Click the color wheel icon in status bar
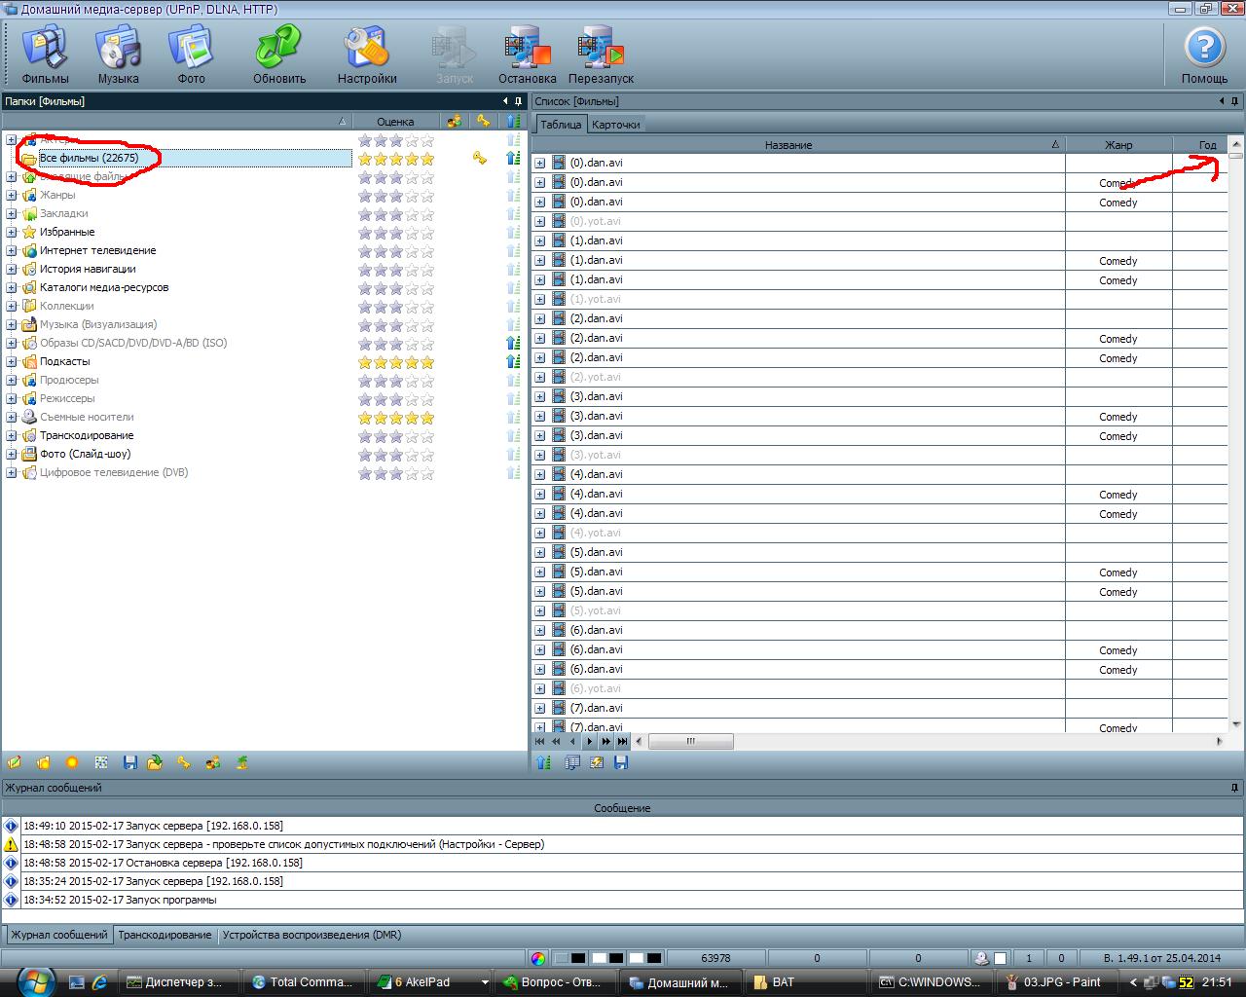The height and width of the screenshot is (997, 1246). point(538,958)
